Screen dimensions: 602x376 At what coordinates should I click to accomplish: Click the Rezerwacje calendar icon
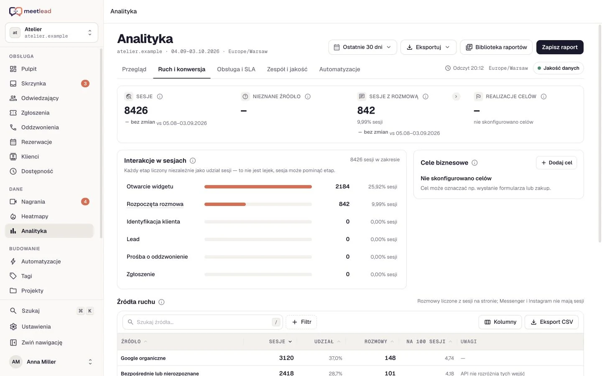[x=13, y=142]
